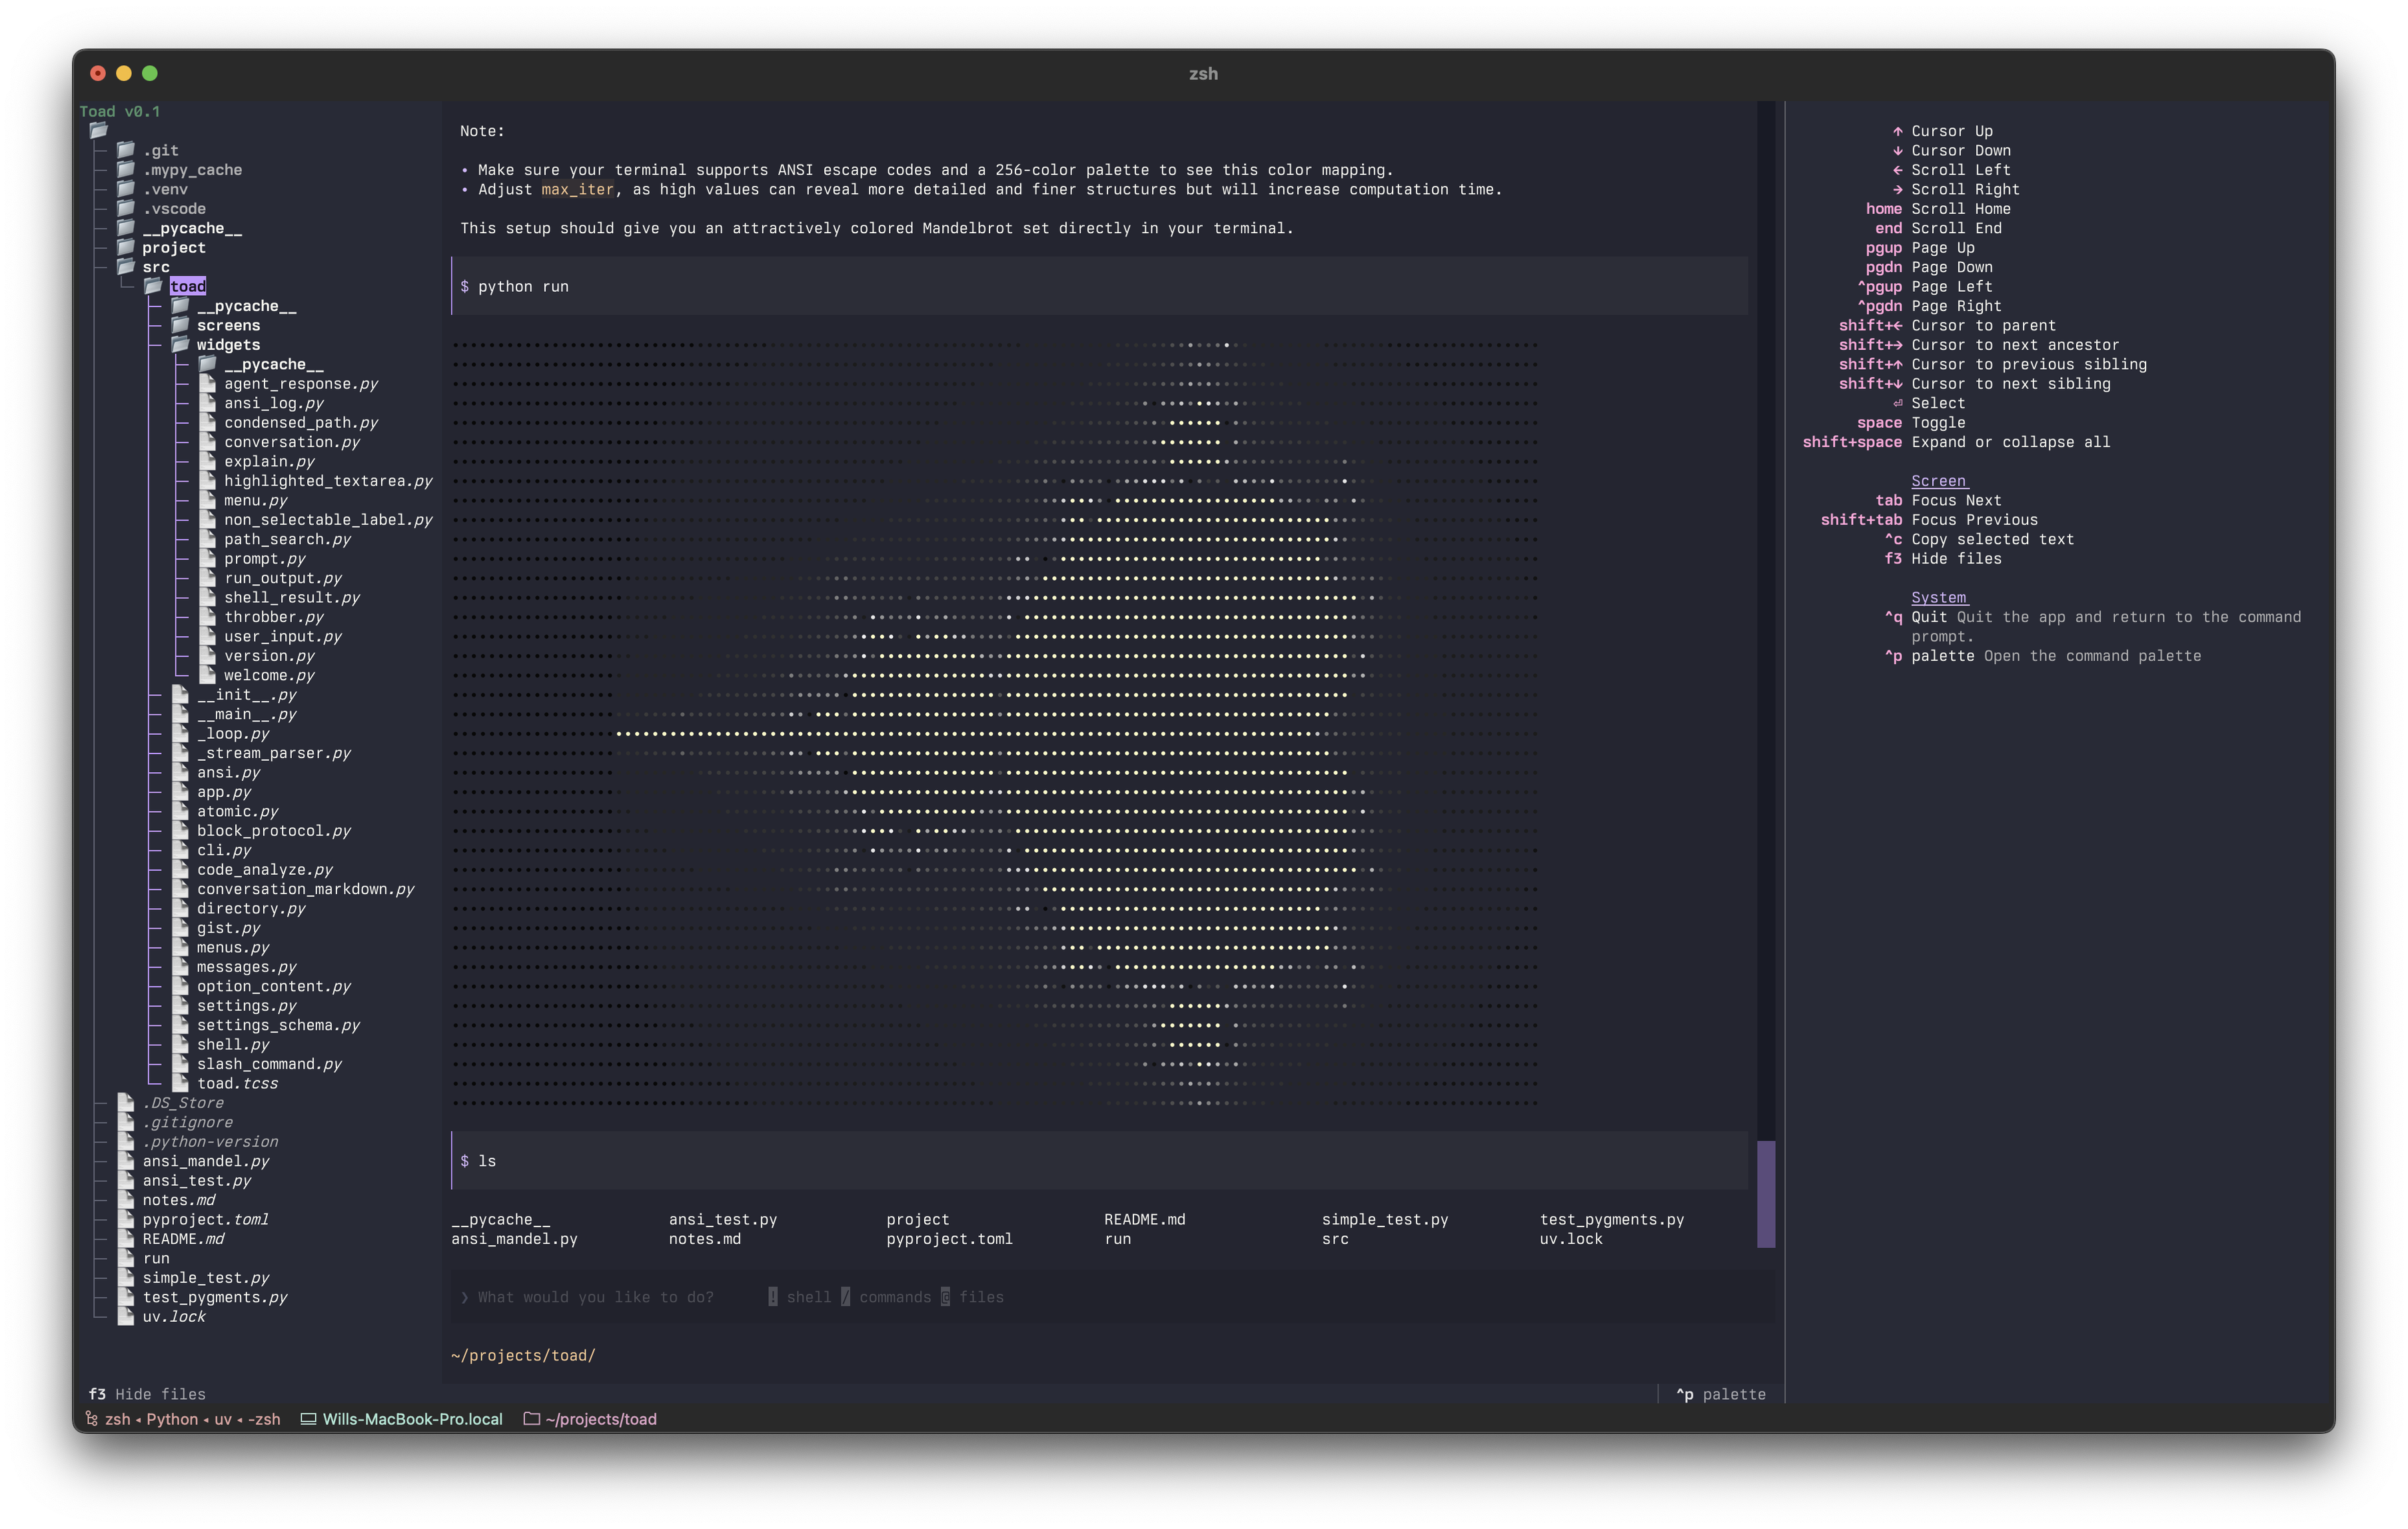The image size is (2408, 1529).
Task: Click the .git folder icon
Action: pyautogui.click(x=126, y=150)
